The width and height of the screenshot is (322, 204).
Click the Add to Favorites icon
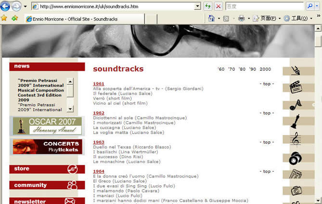point(14,18)
